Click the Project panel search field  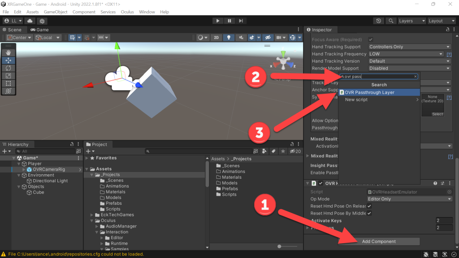tap(199, 151)
